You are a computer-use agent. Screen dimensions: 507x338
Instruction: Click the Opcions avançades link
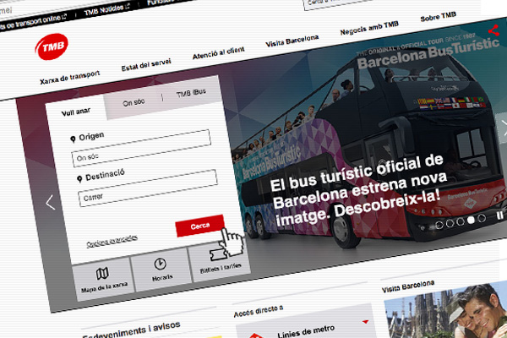(x=112, y=242)
